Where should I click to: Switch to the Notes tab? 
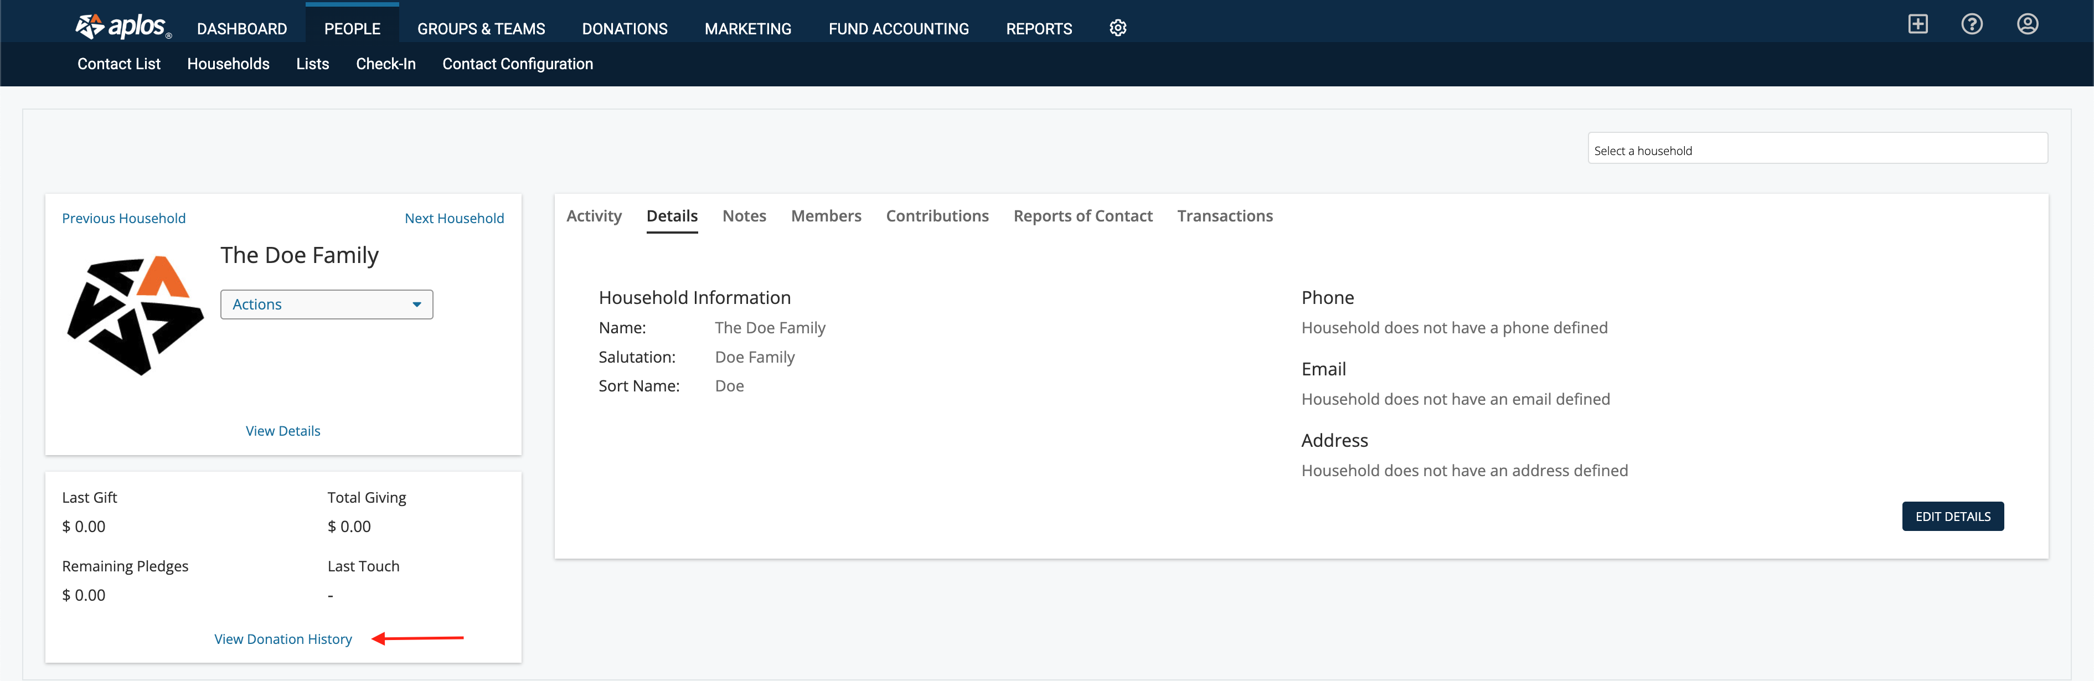coord(745,216)
